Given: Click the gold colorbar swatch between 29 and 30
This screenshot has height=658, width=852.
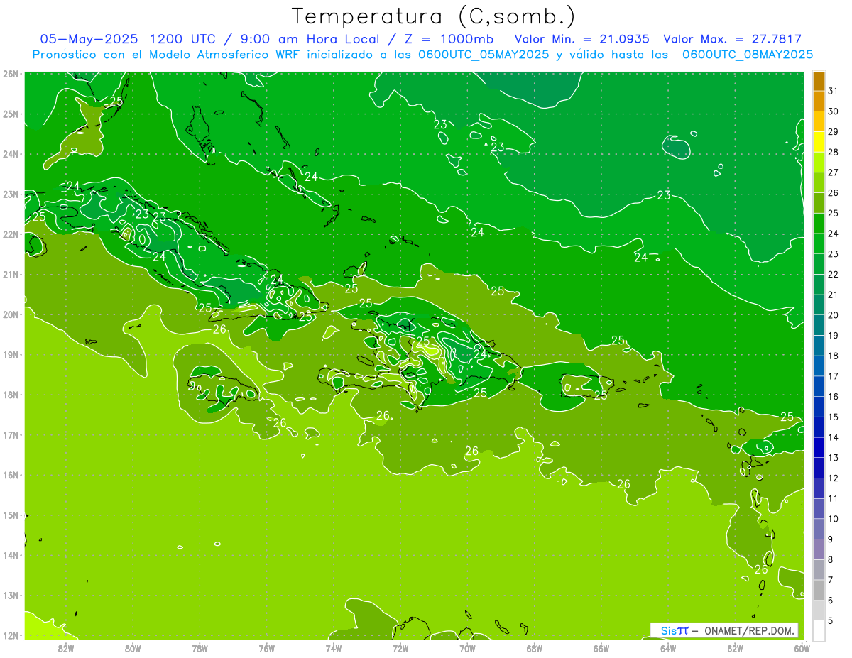Looking at the screenshot, I should pos(819,121).
